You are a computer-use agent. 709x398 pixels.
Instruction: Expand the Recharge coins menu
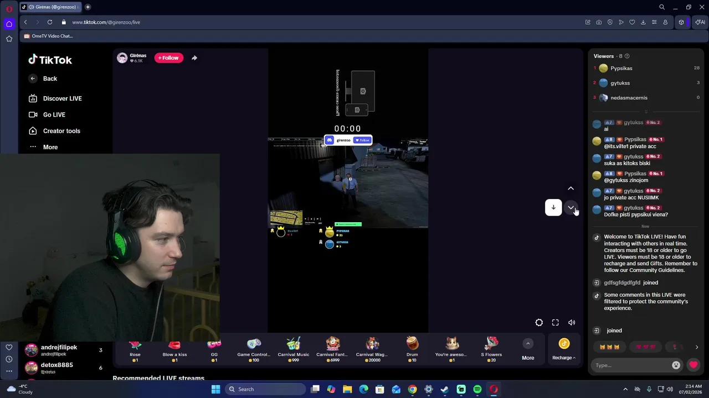tap(564, 350)
